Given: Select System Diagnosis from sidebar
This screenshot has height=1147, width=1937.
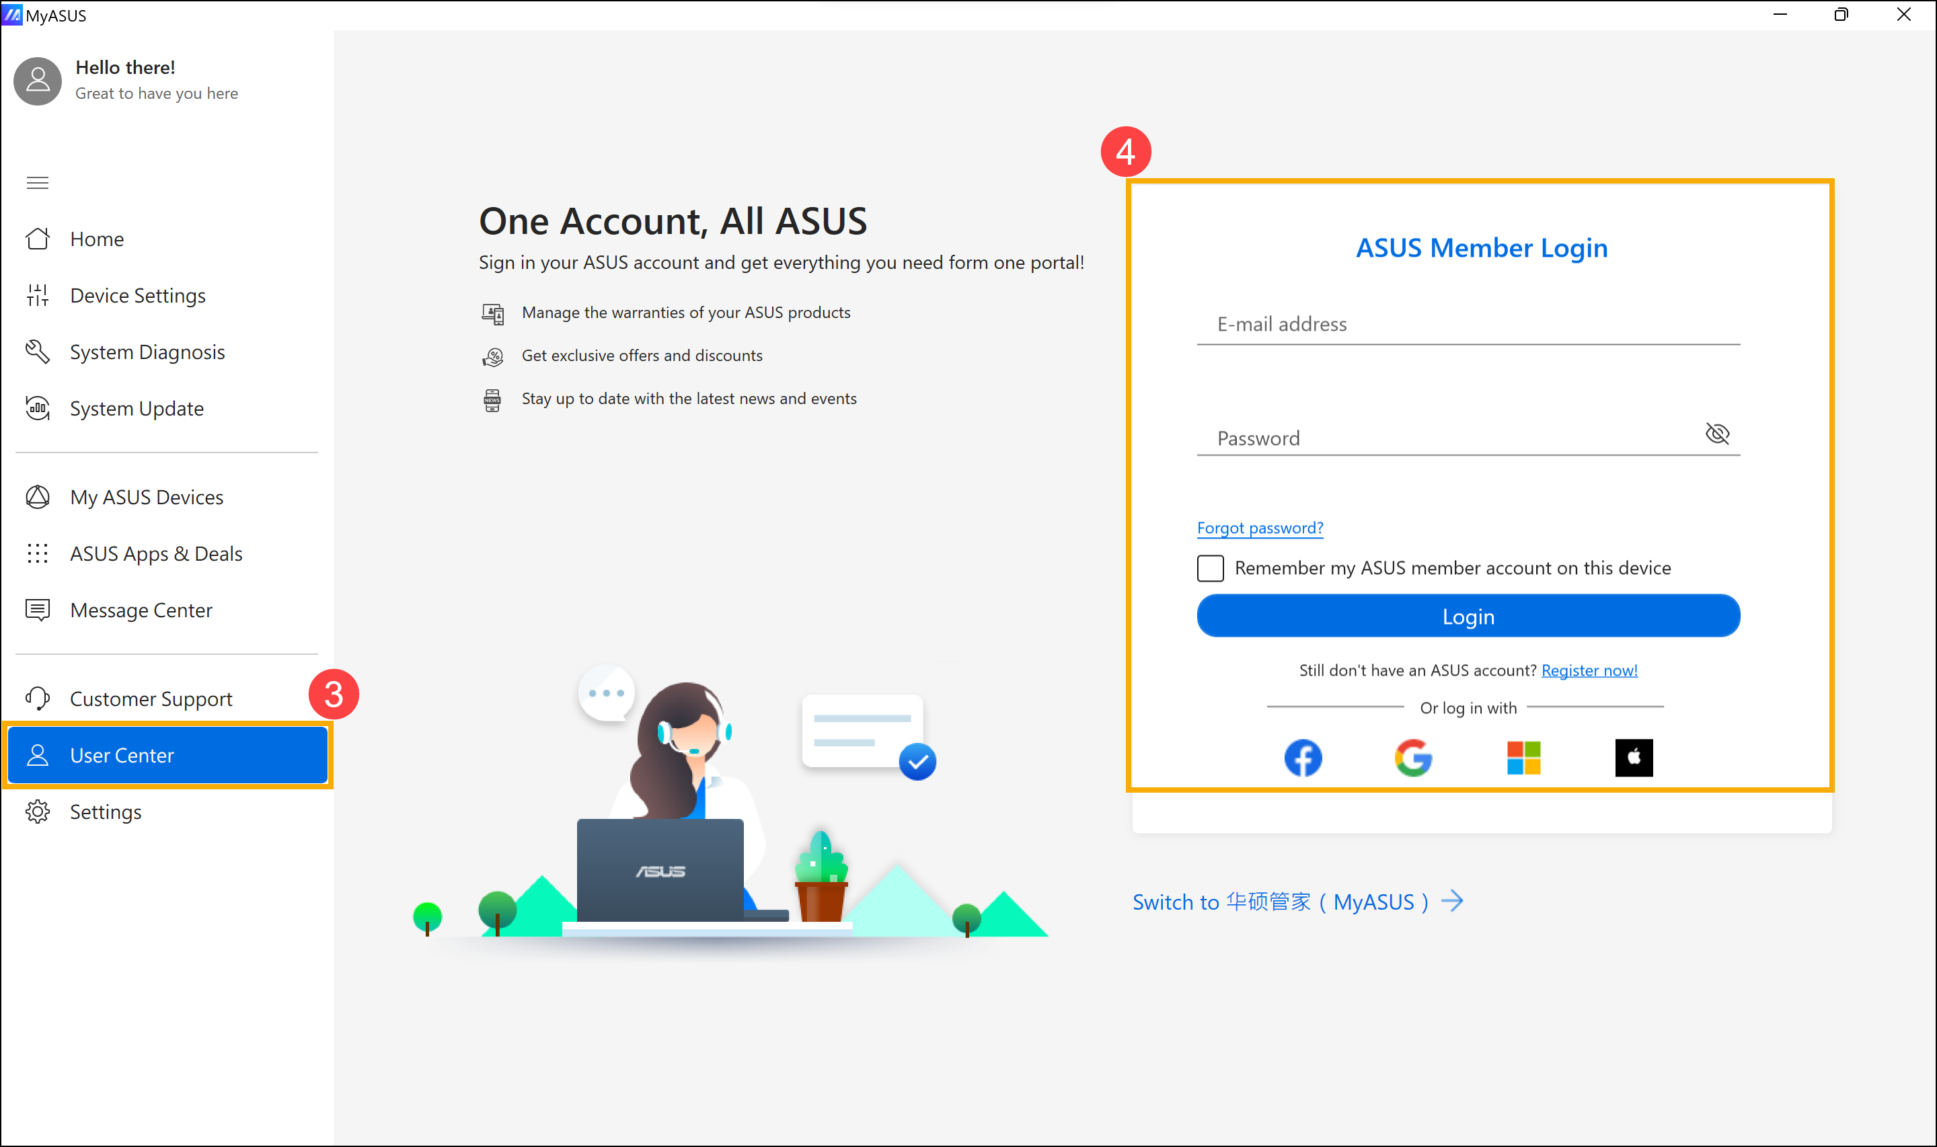Looking at the screenshot, I should [167, 352].
